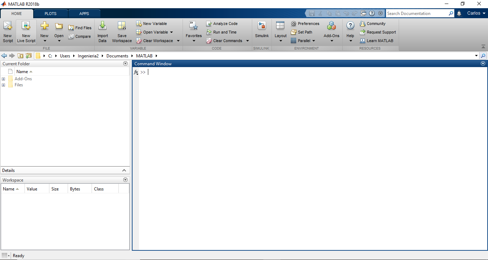Click the Paste icon in quick access toolbar
Screen dimensions: 488x260
pyautogui.click(x=338, y=14)
